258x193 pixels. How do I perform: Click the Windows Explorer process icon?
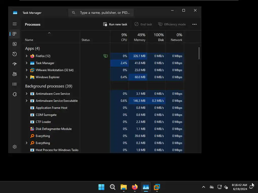tap(32, 77)
